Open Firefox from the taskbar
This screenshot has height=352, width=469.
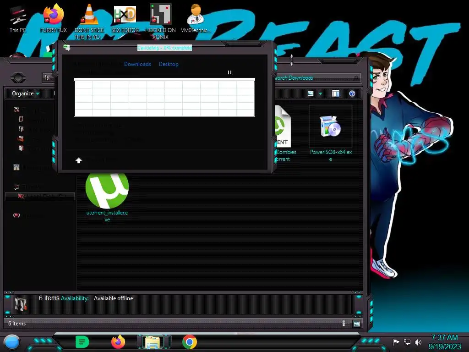click(x=118, y=342)
